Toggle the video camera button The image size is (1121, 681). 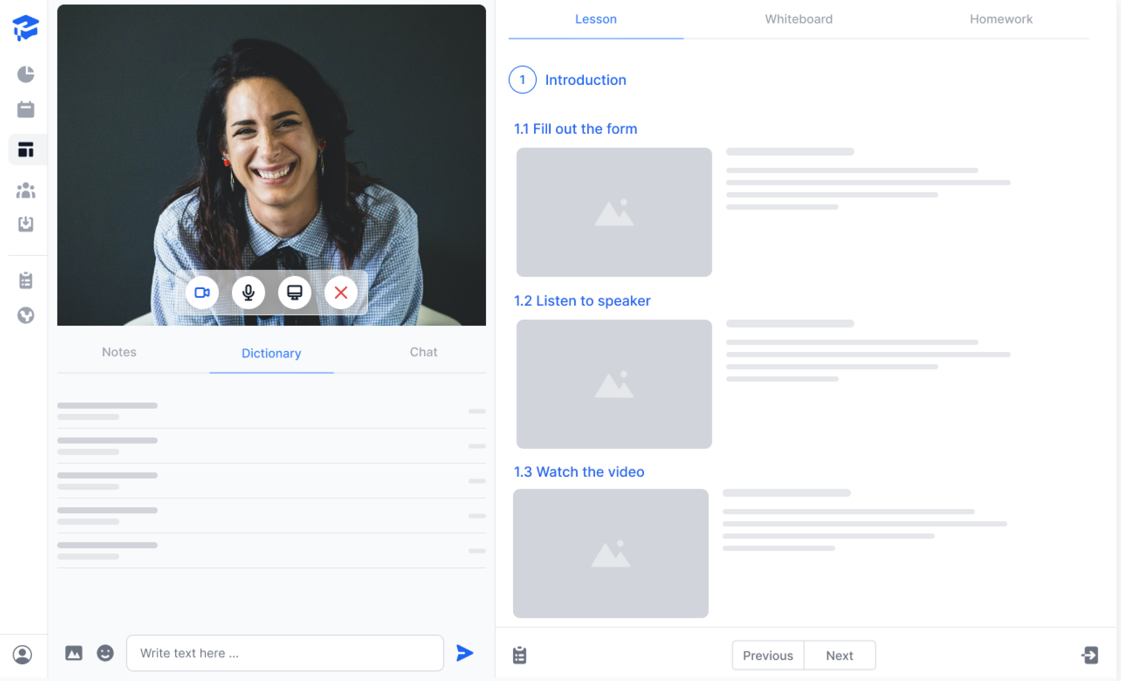click(x=202, y=292)
